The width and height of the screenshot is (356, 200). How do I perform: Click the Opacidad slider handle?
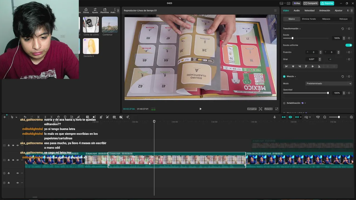coord(328,93)
